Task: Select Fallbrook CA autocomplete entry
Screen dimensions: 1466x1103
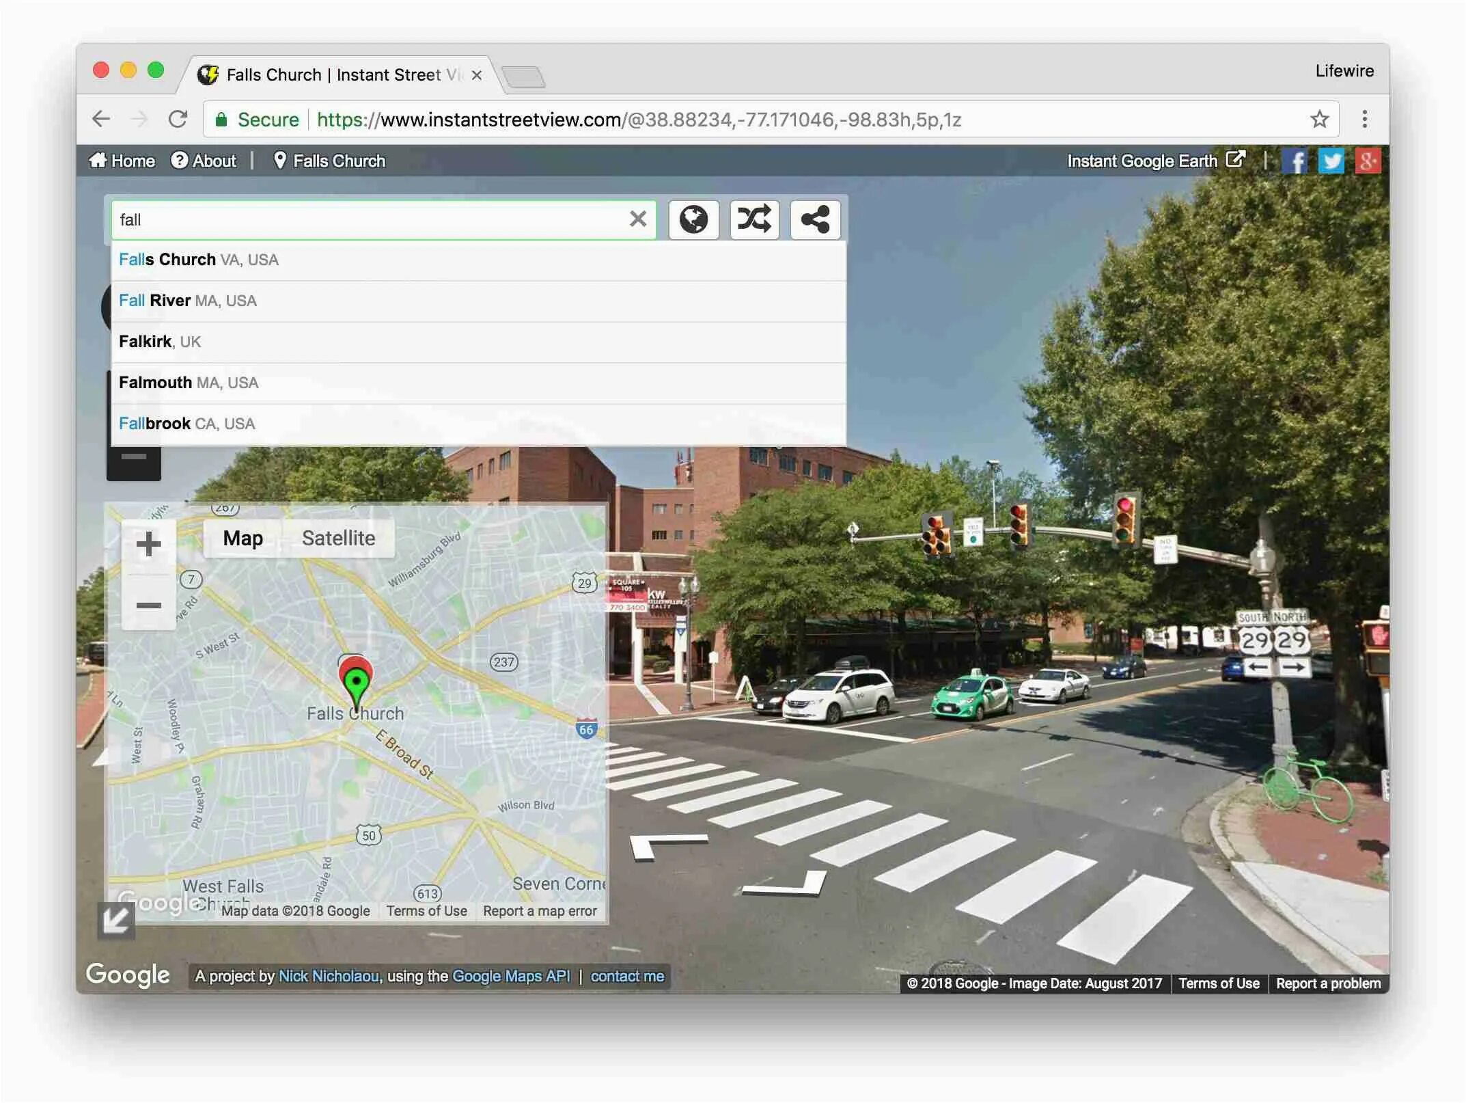Action: pos(187,424)
